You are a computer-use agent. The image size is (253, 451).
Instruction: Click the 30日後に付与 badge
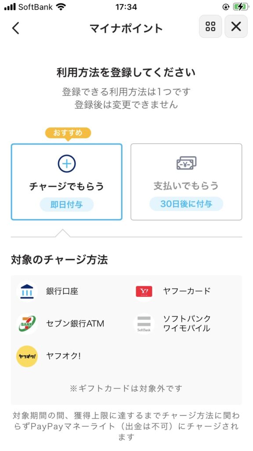[186, 204]
